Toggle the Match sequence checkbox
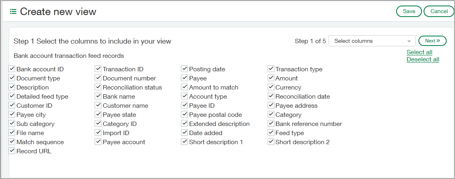The height and width of the screenshot is (179, 455). pyautogui.click(x=12, y=142)
